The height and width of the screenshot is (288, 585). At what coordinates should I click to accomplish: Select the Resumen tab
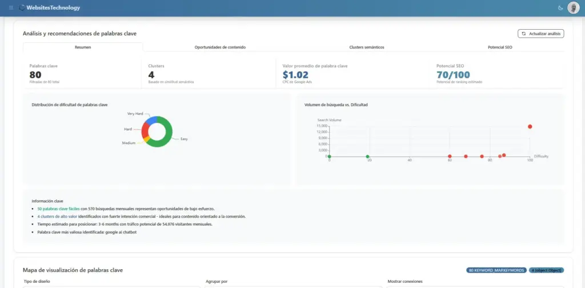click(x=83, y=47)
